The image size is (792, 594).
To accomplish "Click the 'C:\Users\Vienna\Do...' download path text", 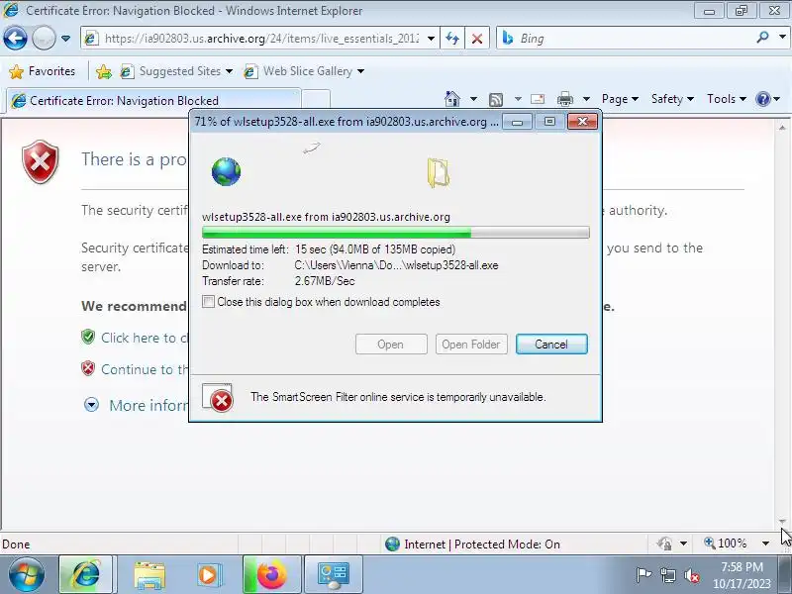I will click(396, 265).
